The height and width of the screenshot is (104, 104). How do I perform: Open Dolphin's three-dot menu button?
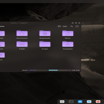77,26
